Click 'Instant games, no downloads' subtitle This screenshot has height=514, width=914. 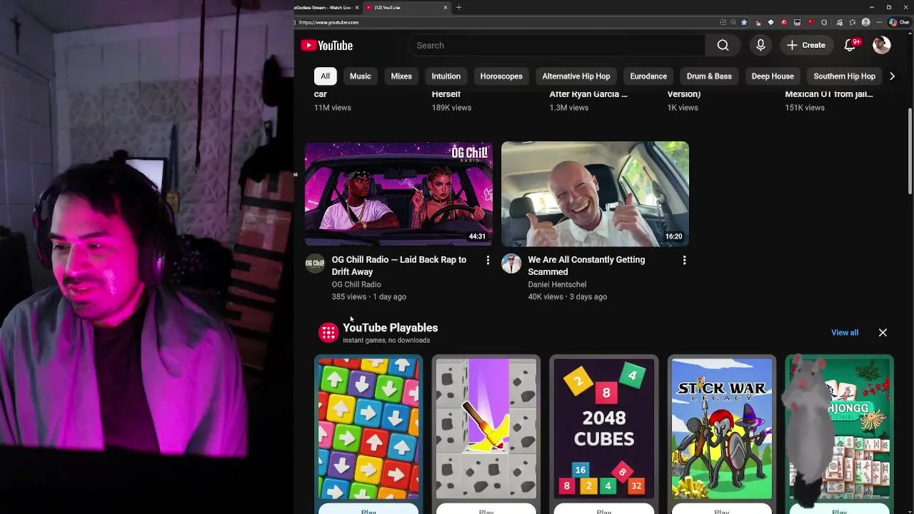pos(386,341)
